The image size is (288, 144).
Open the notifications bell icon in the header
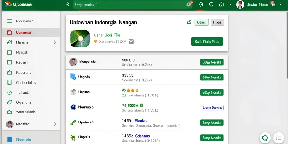(201, 4)
